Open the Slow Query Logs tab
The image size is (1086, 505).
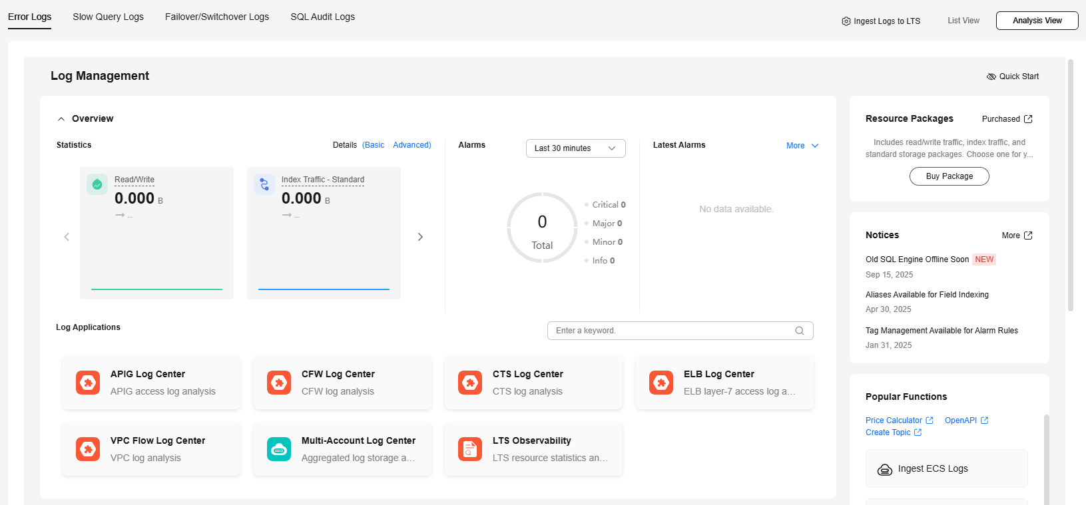coord(108,17)
